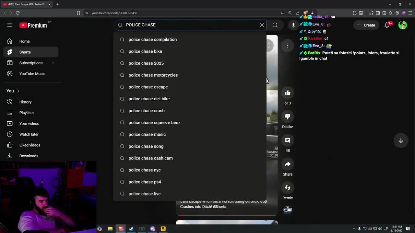
Task: Toggle the browser sidebar panel
Action: click(x=378, y=13)
